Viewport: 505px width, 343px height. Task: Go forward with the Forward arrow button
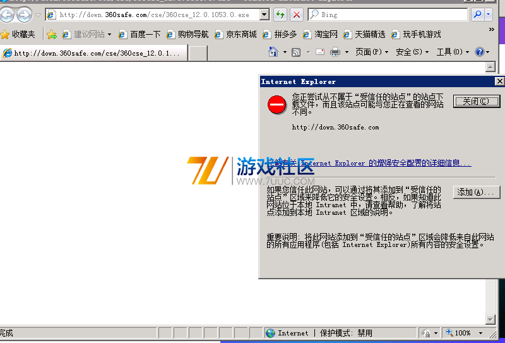24,15
